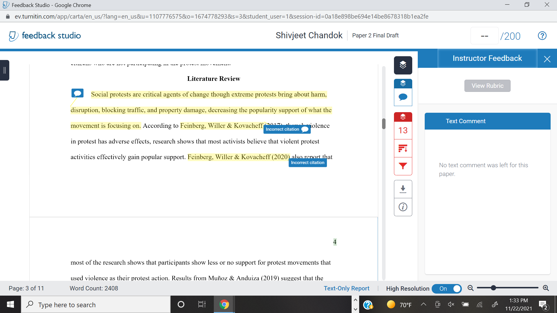Click the pen Windows Ink tray icon
Image resolution: width=557 pixels, height=313 pixels.
pos(495,304)
